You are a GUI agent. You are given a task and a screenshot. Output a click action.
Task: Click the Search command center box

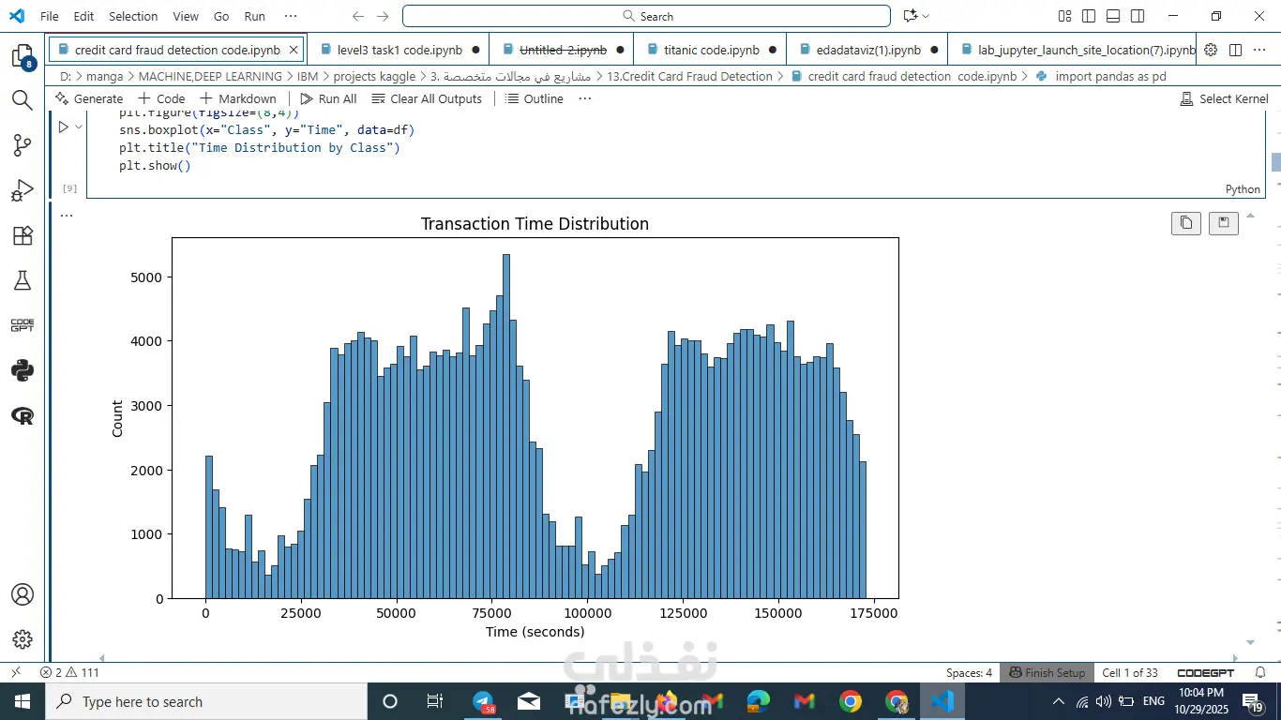[x=646, y=16]
